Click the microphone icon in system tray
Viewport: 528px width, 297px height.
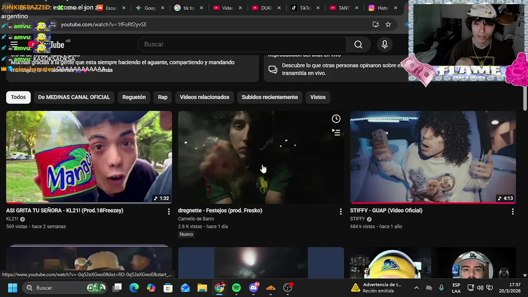tap(441, 288)
